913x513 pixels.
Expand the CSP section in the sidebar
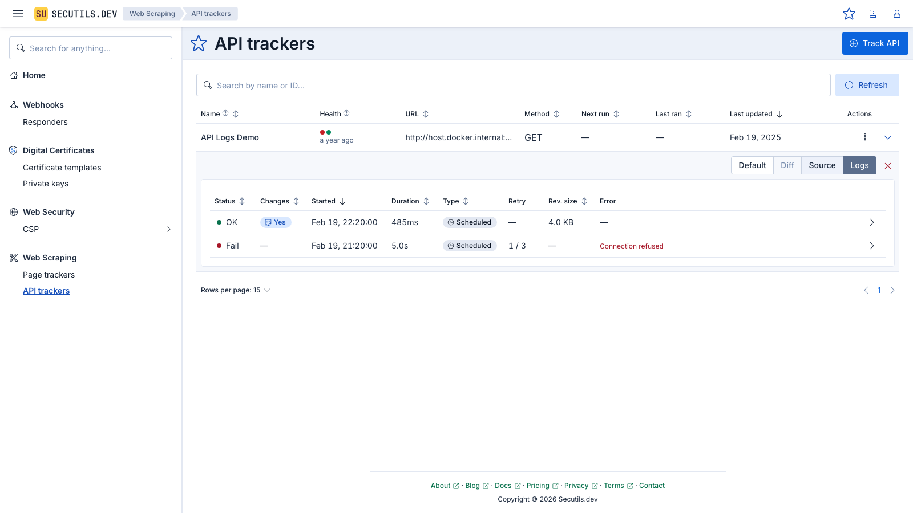pyautogui.click(x=168, y=229)
